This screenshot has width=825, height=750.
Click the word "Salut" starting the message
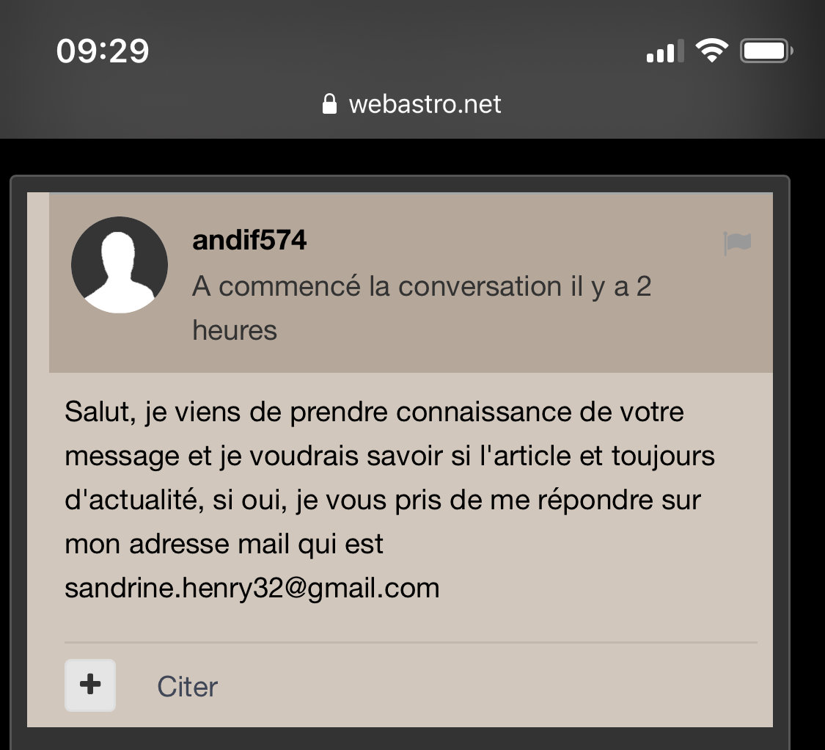pos(98,412)
